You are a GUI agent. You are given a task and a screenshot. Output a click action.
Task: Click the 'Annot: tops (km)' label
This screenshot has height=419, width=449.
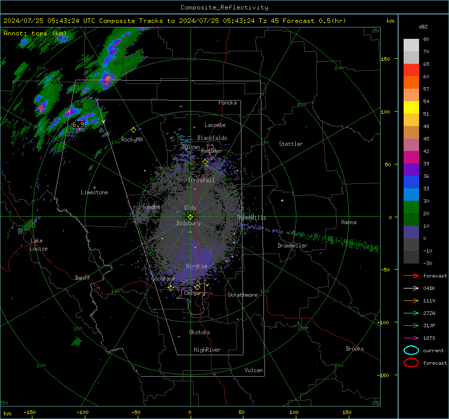click(35, 33)
